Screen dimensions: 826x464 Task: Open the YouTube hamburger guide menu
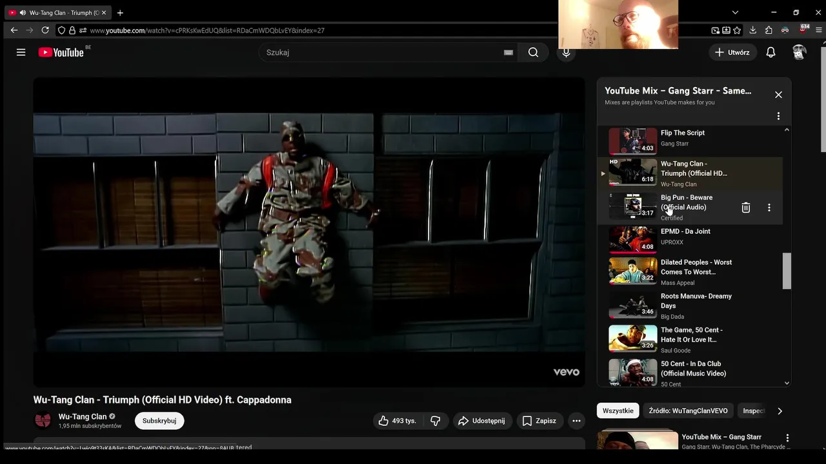[x=21, y=52]
